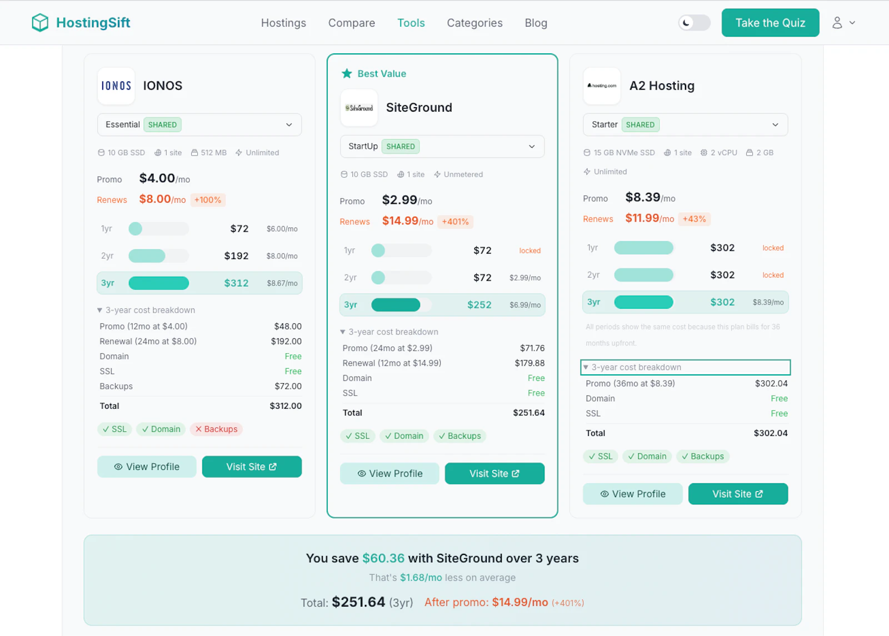Open the IONOS Essential plan dropdown

(199, 125)
